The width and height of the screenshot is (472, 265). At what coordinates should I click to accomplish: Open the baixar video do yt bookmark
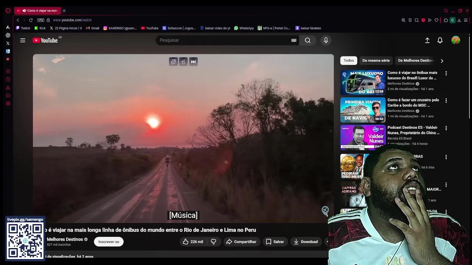(x=215, y=28)
